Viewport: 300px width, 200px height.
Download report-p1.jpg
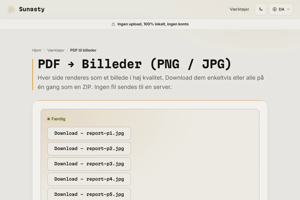click(x=89, y=133)
